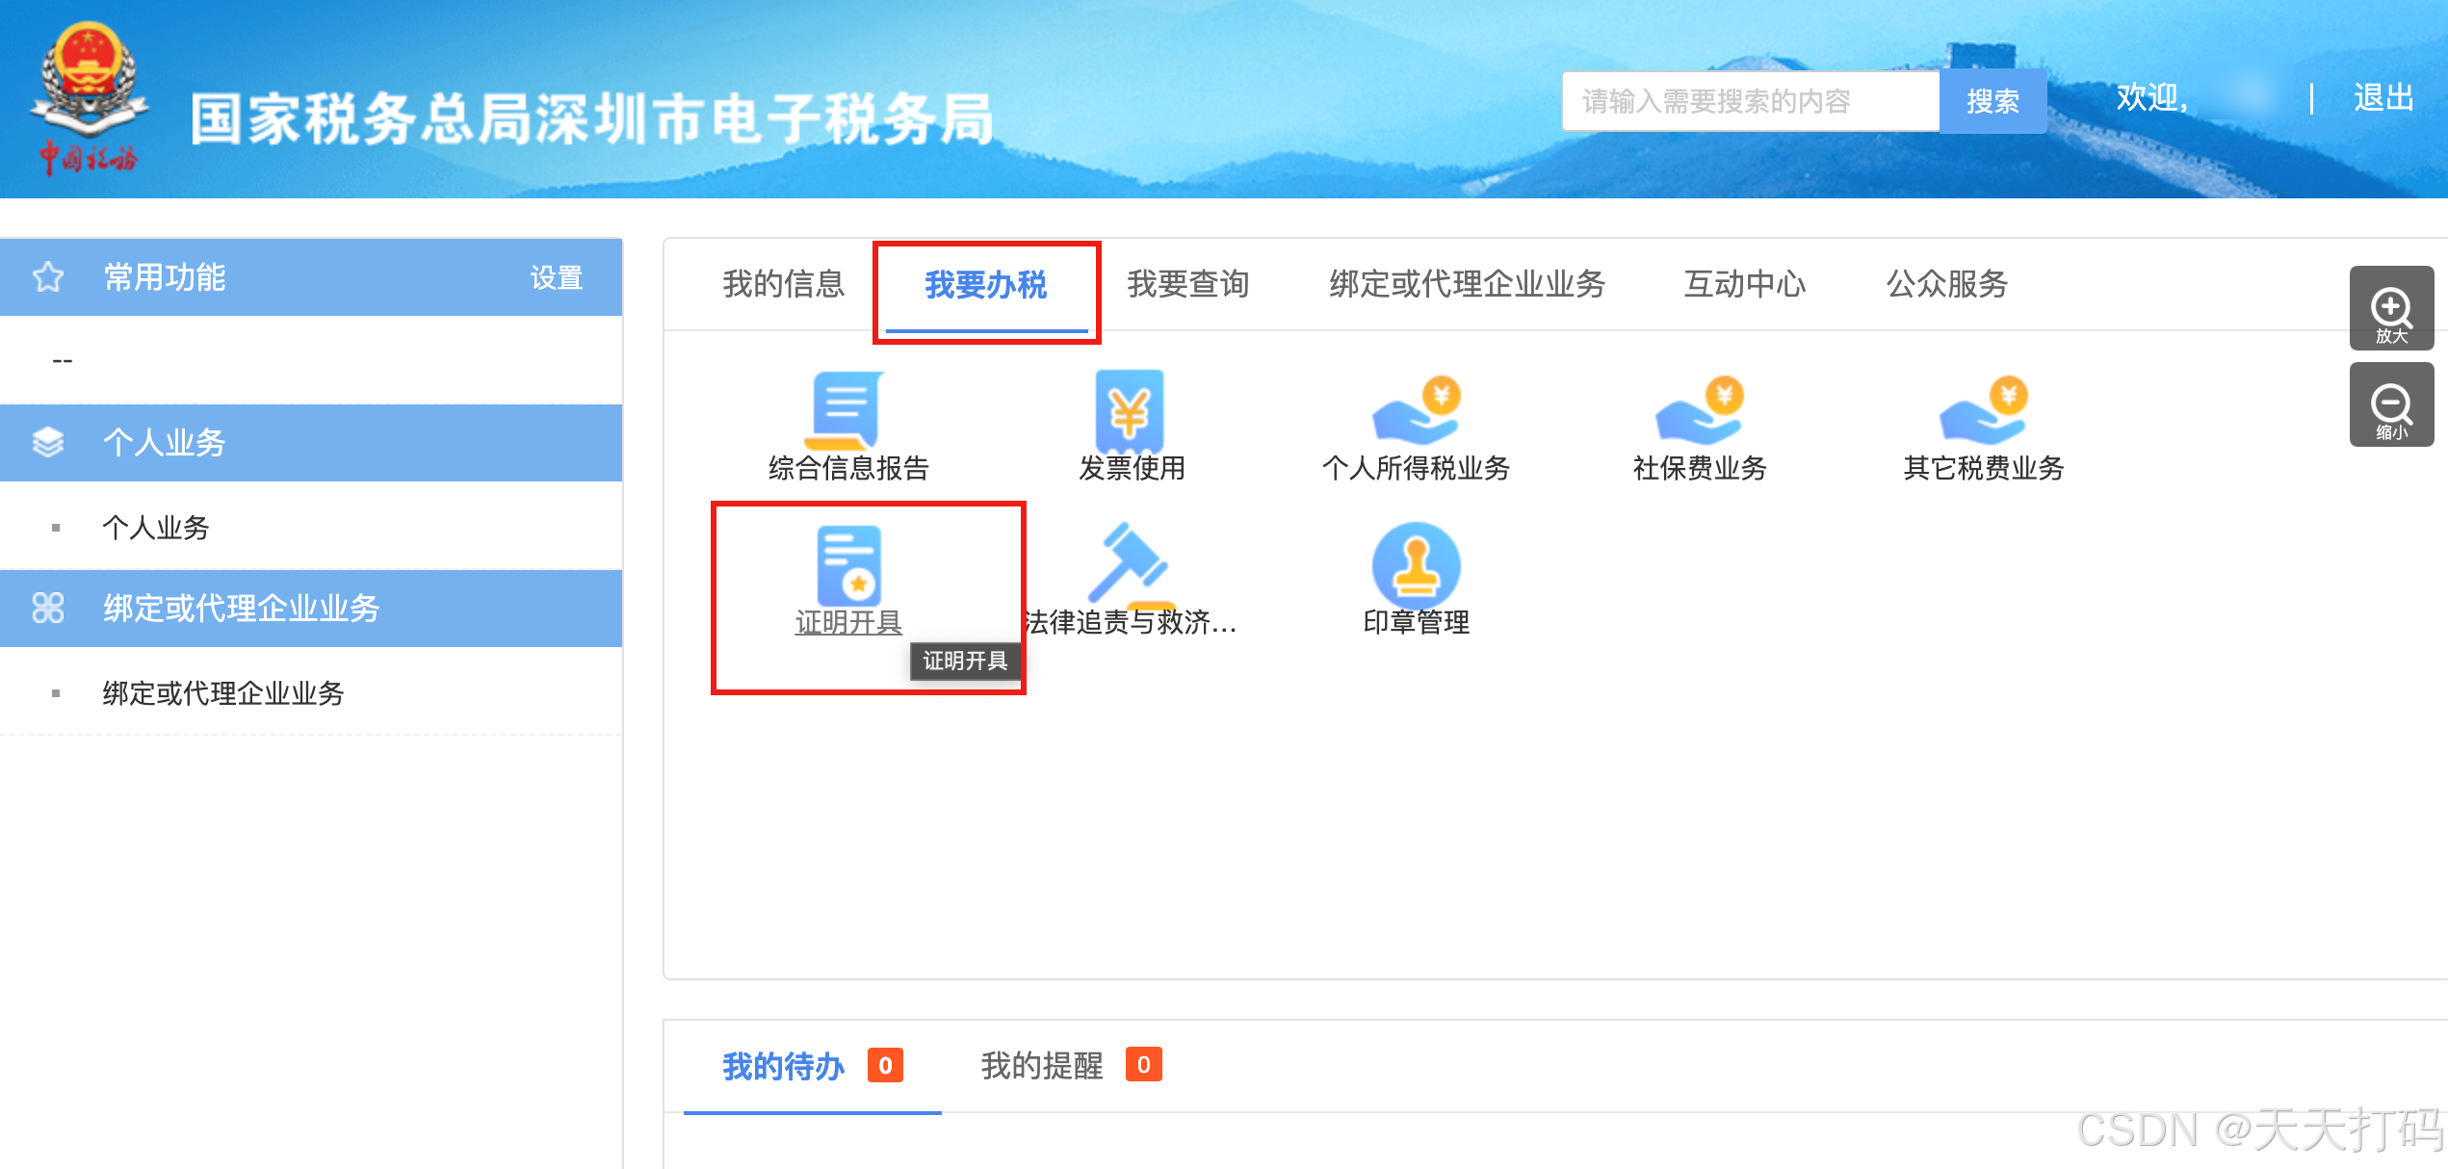Collapse the 个人业务 sidebar section header
Viewport: 2448px width, 1169px height.
coord(164,443)
